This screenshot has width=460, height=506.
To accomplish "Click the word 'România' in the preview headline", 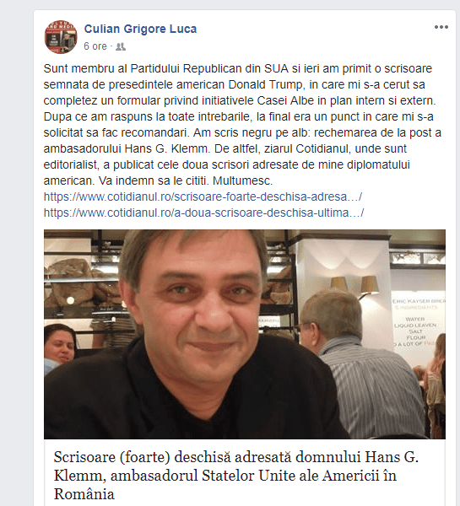I will 84,494.
